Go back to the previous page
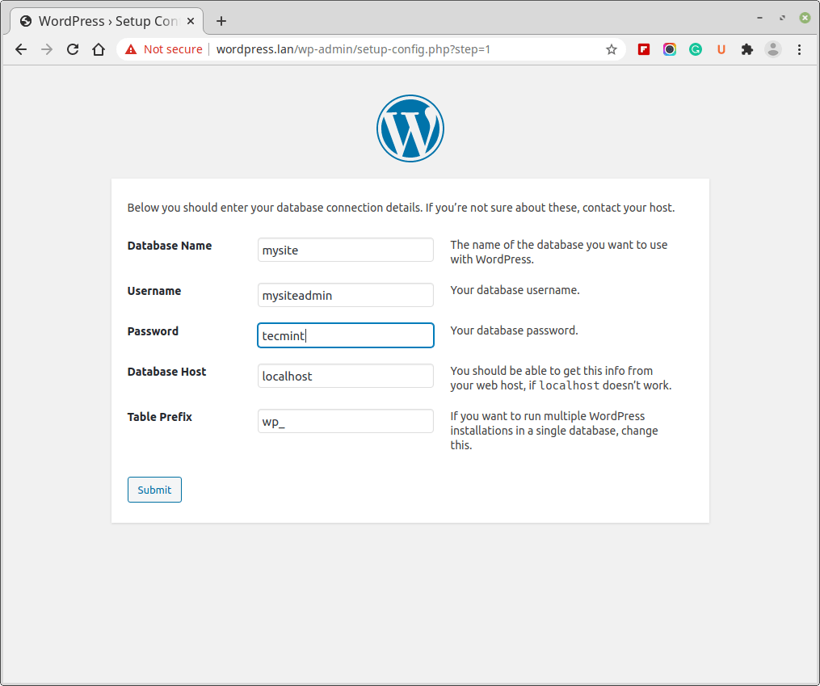The width and height of the screenshot is (820, 686). (21, 49)
